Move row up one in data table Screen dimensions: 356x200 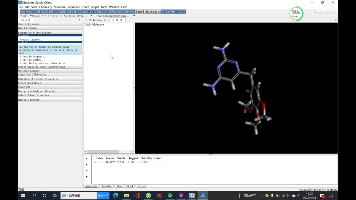tap(87, 165)
